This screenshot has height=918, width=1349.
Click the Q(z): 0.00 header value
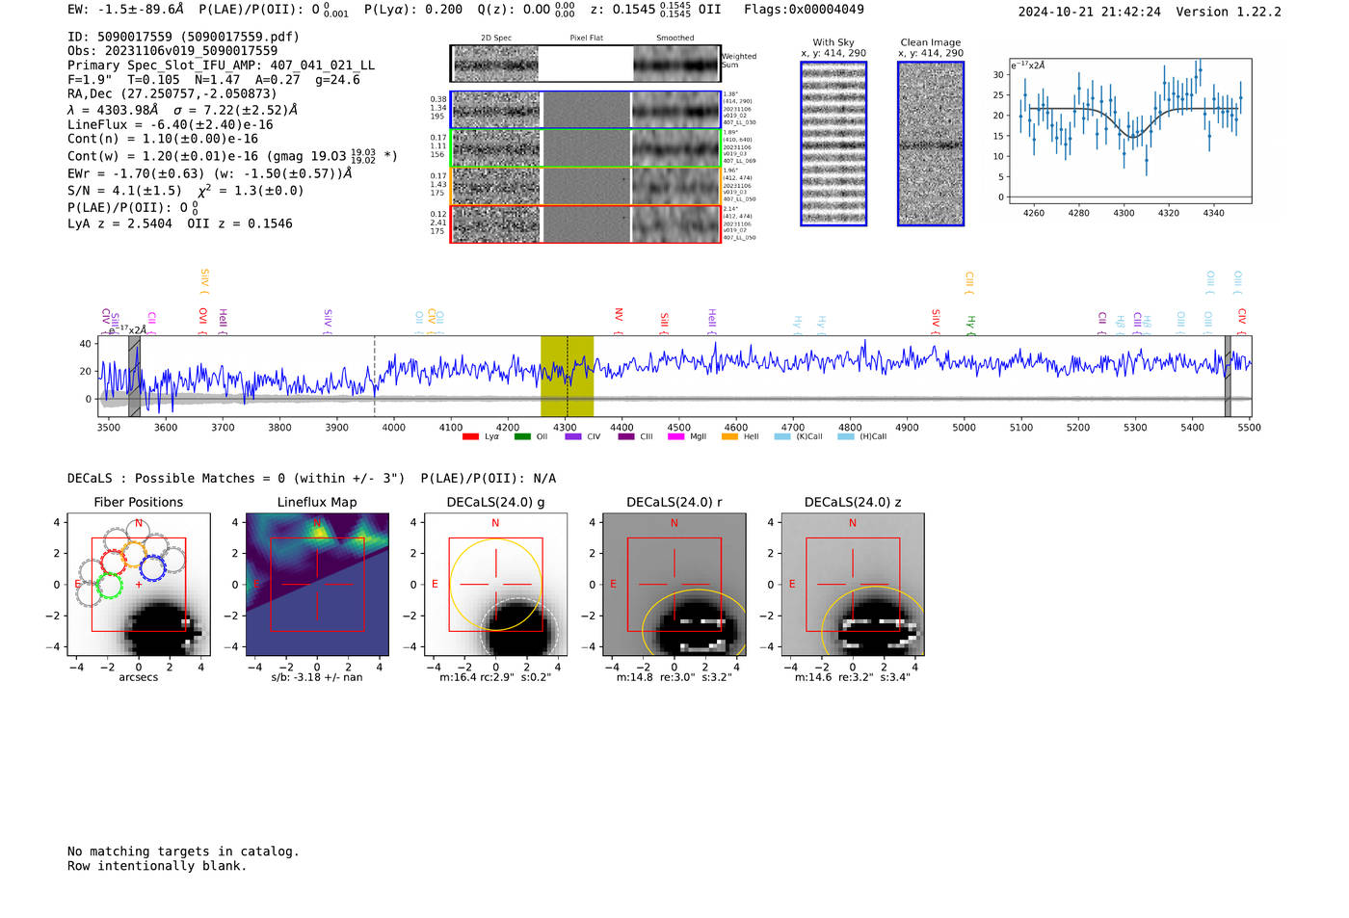coord(525,10)
